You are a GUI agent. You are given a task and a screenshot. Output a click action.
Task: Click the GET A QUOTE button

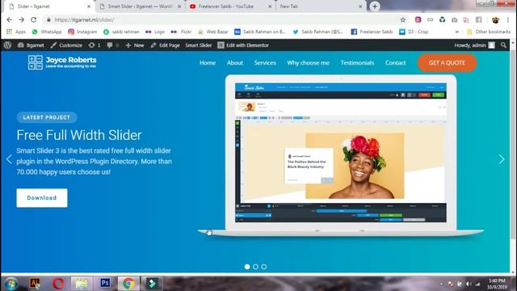[447, 63]
